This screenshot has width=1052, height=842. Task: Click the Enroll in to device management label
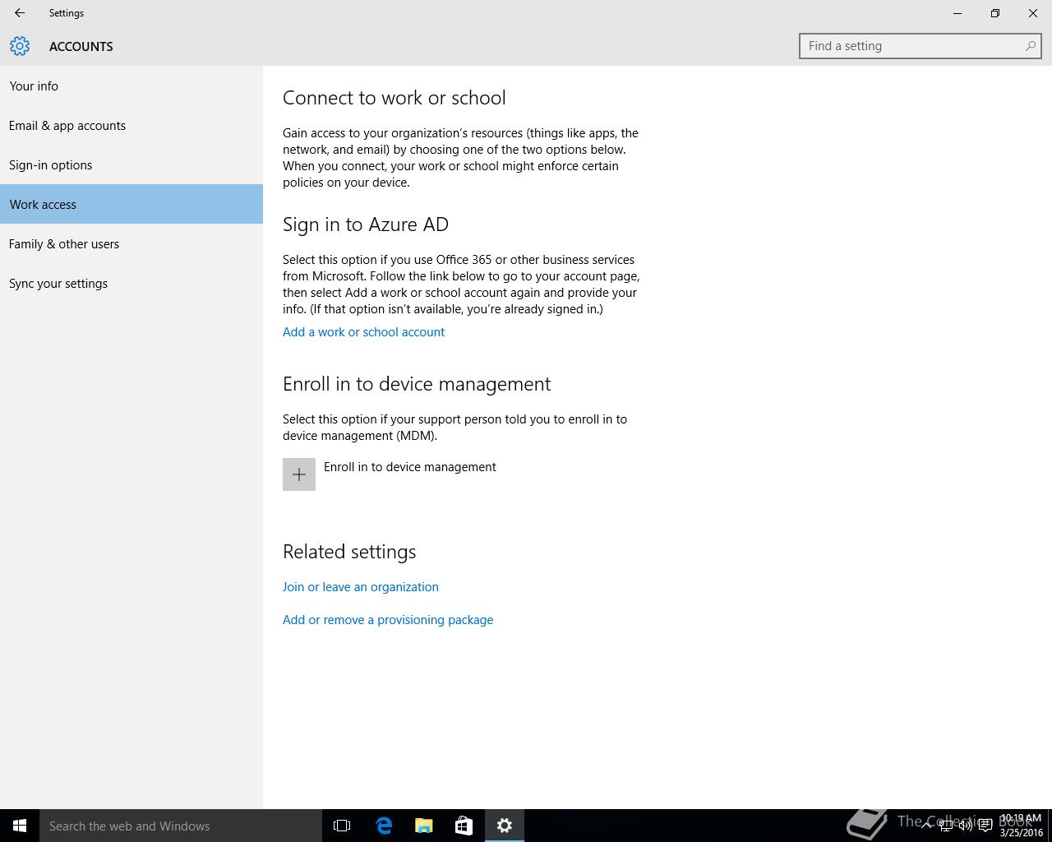410,467
